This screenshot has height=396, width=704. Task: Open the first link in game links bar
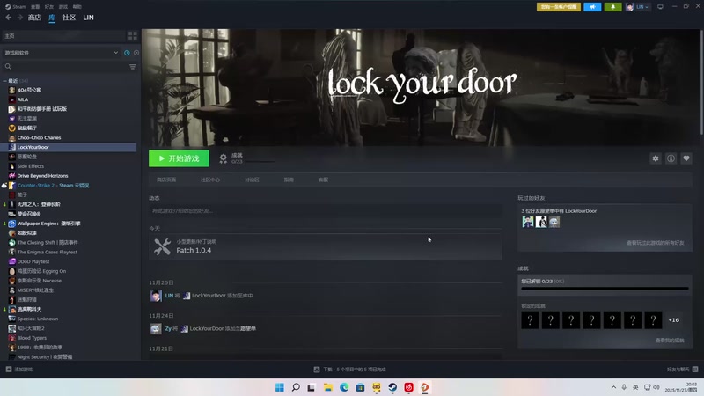tap(166, 180)
